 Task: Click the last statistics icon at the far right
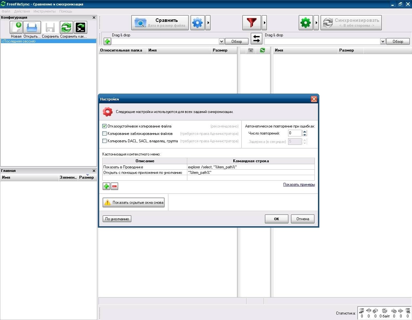pyautogui.click(x=407, y=311)
